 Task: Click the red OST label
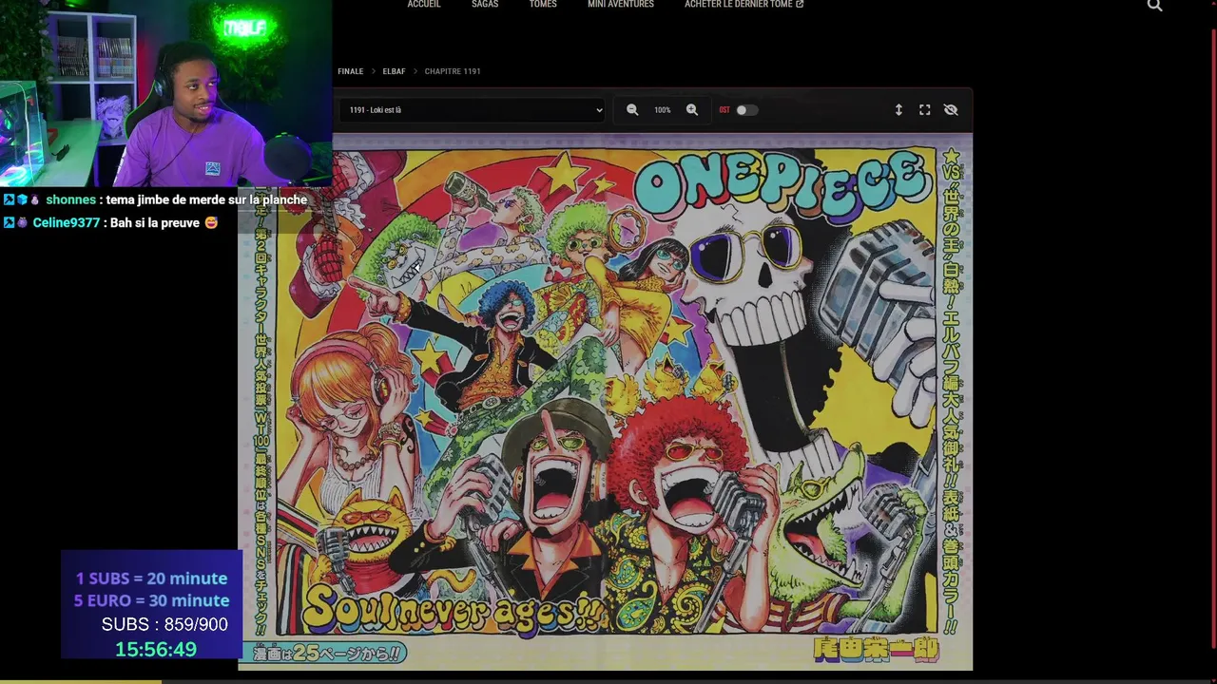(724, 110)
